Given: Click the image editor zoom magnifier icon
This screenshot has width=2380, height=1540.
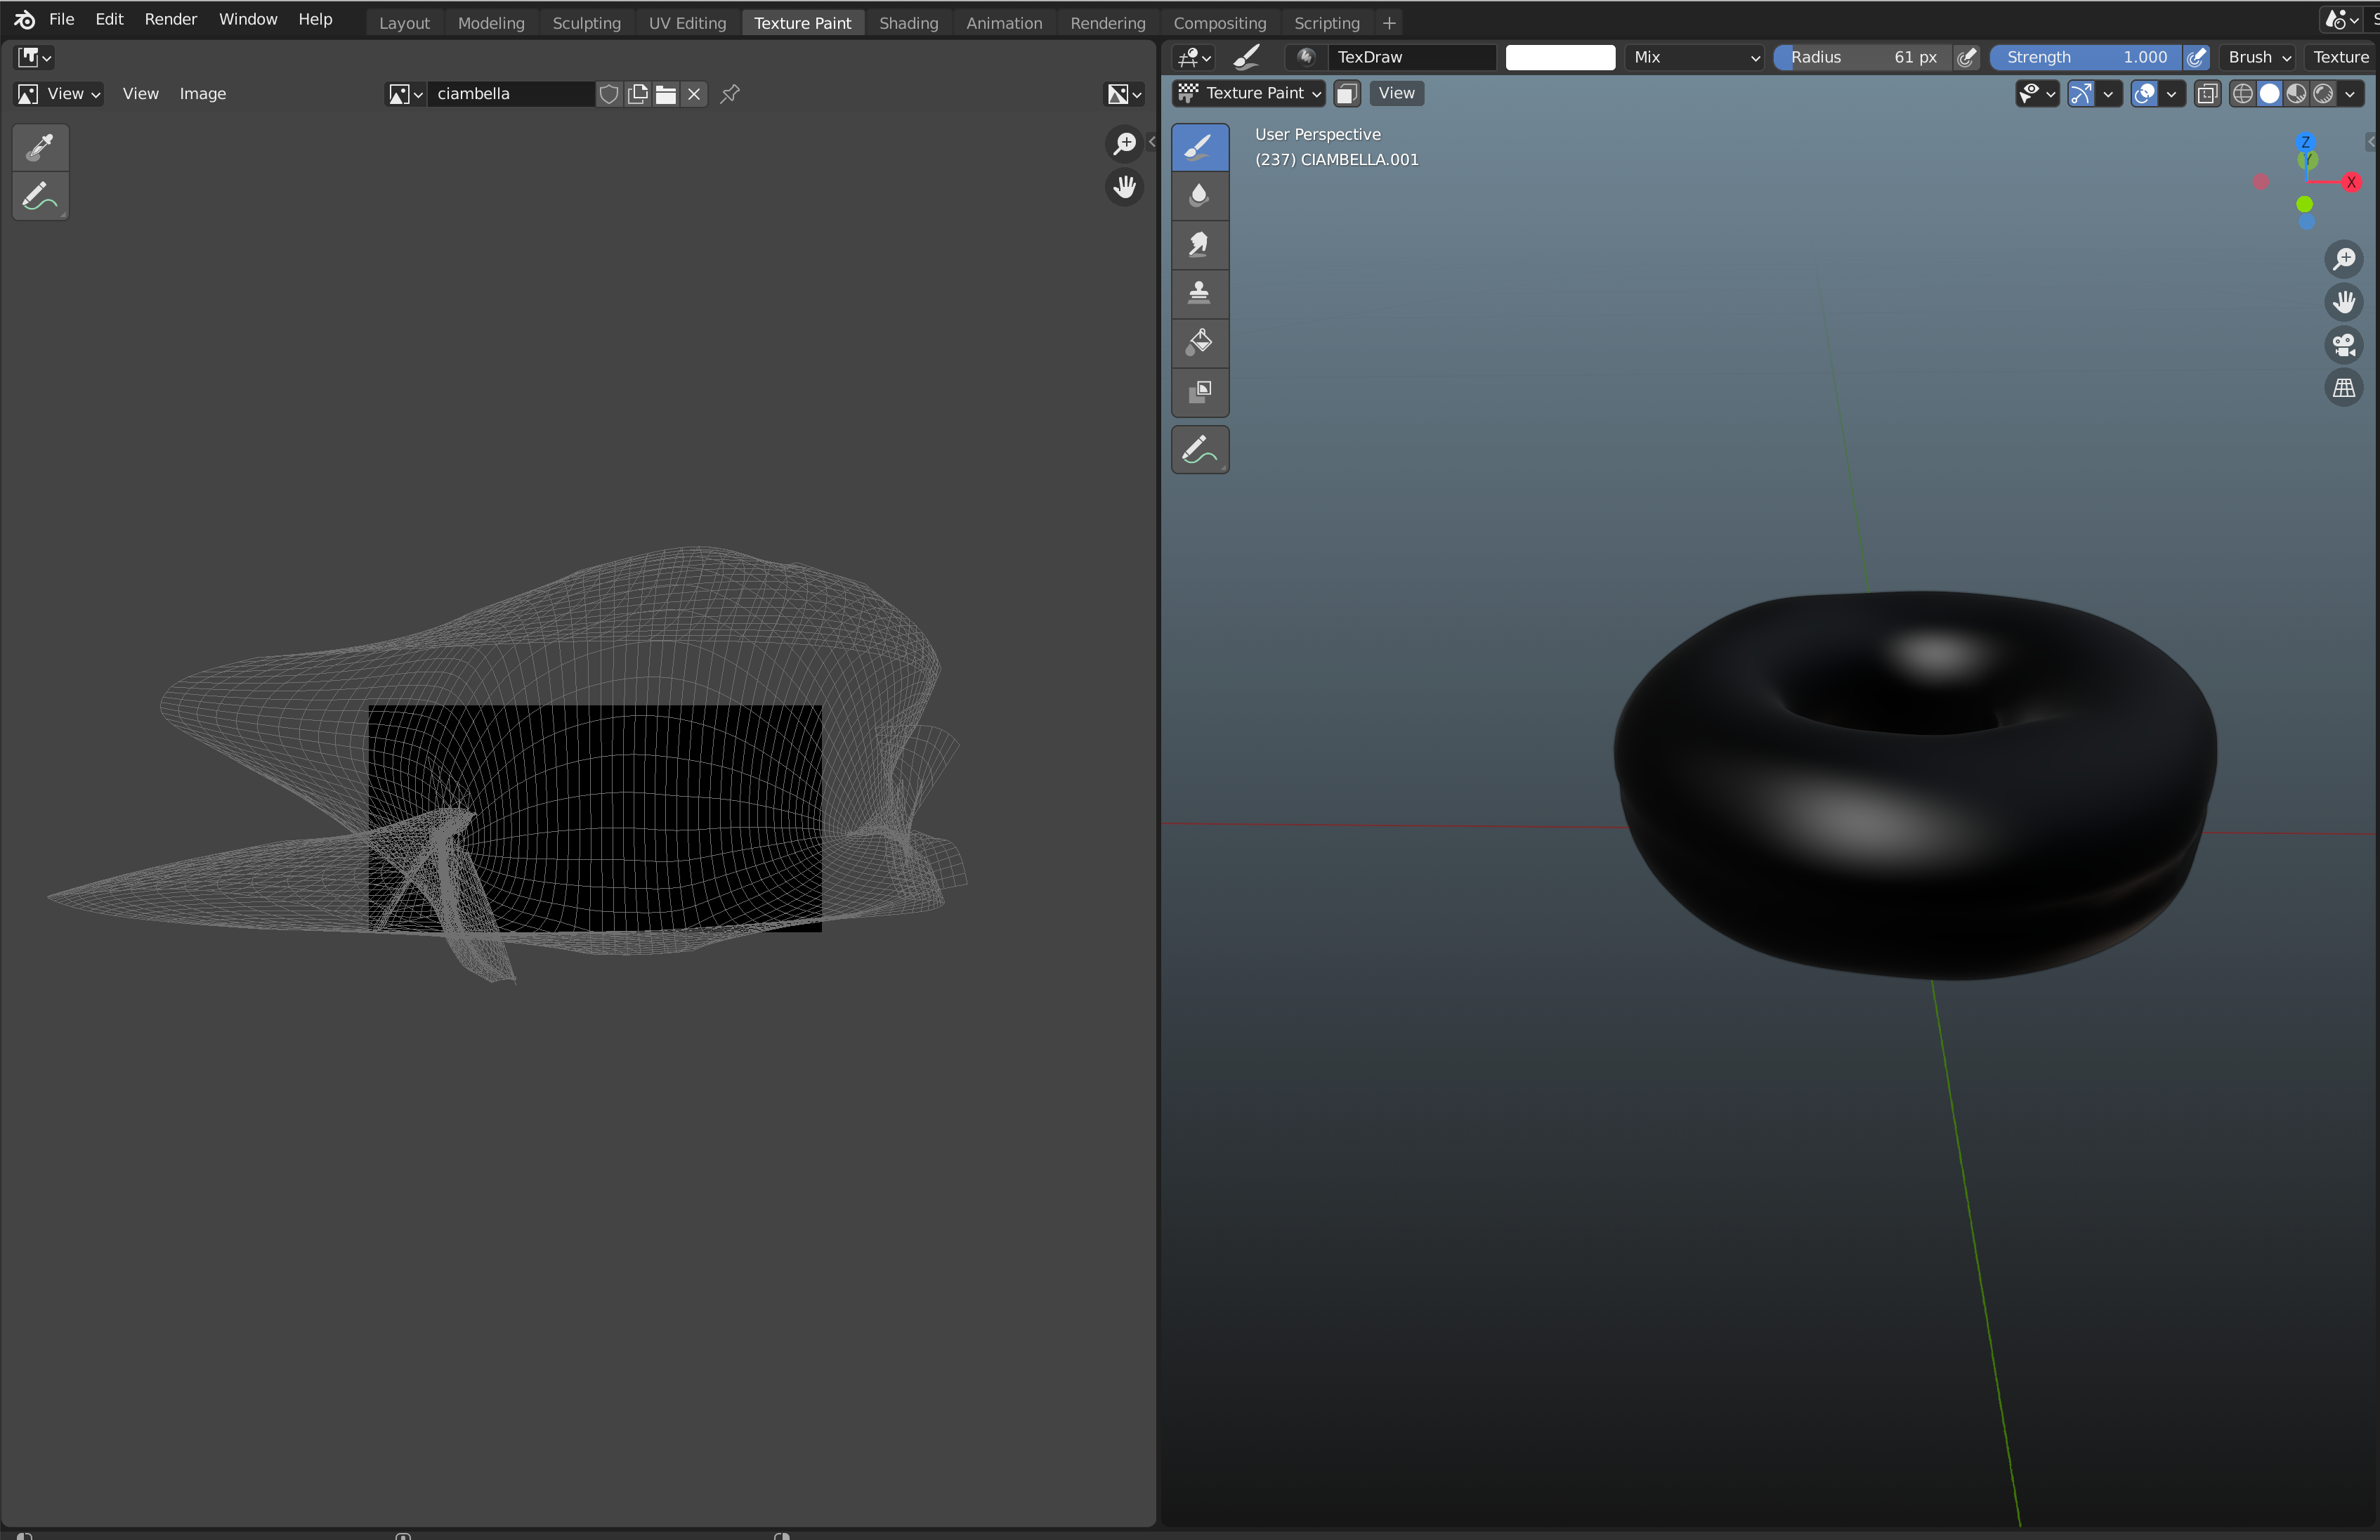Looking at the screenshot, I should click(x=1125, y=143).
